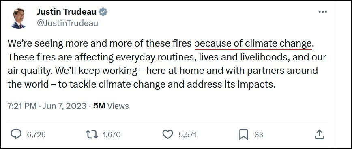Bookmark the tweet using bookmark icon

tap(244, 134)
